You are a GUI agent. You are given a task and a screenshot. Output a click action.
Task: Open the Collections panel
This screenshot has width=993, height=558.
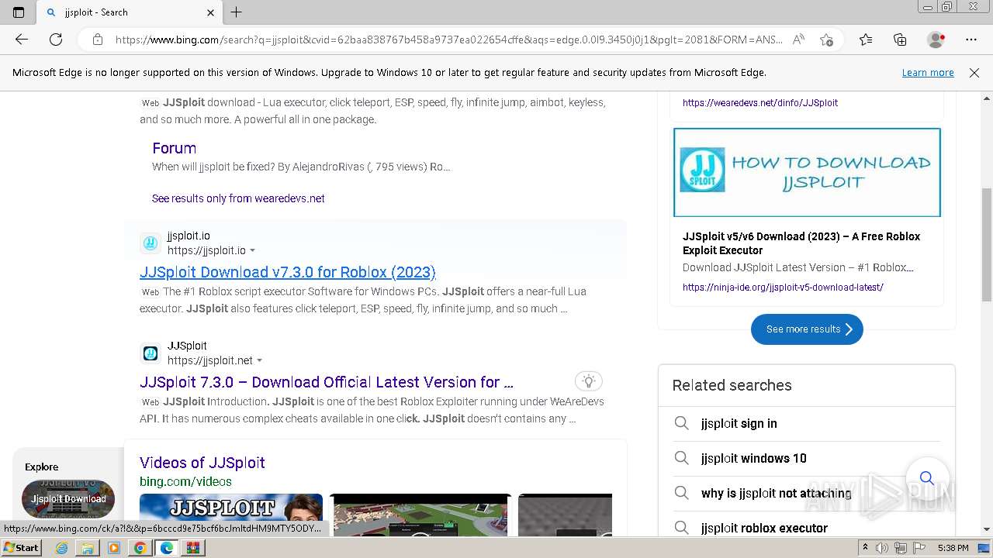tap(900, 40)
